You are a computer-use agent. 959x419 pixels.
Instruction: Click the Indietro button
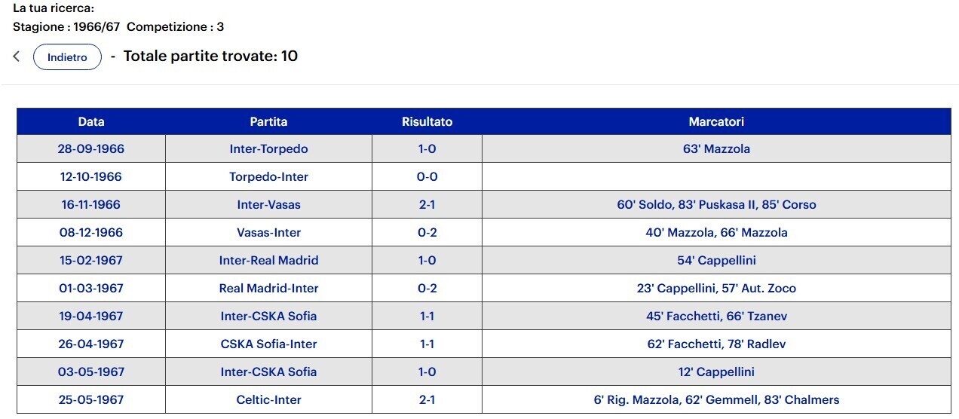67,57
